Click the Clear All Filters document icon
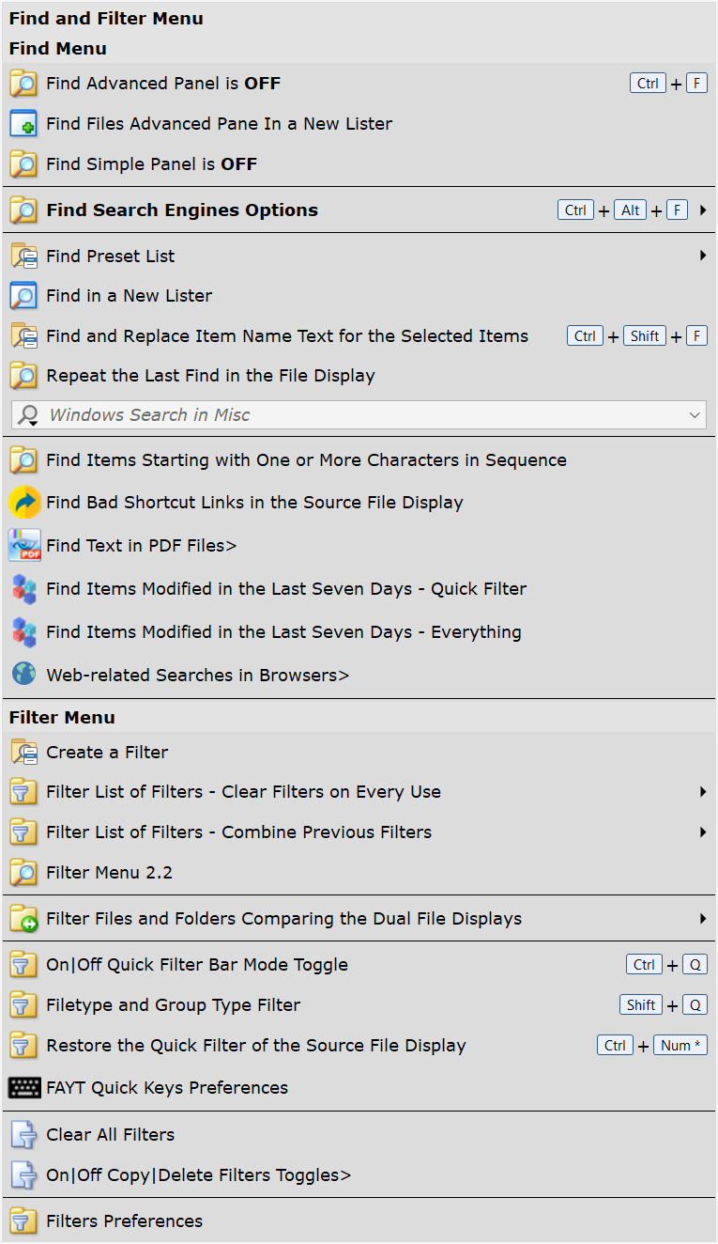 click(23, 1135)
